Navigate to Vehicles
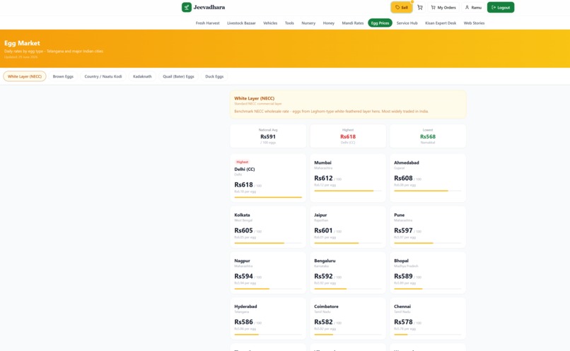The image size is (570, 351). click(270, 23)
